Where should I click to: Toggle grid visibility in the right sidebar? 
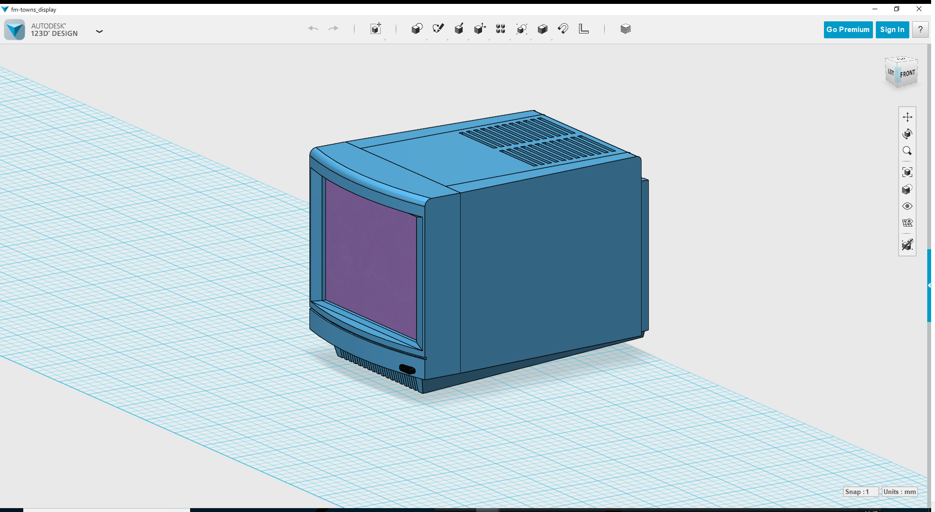[x=907, y=223]
